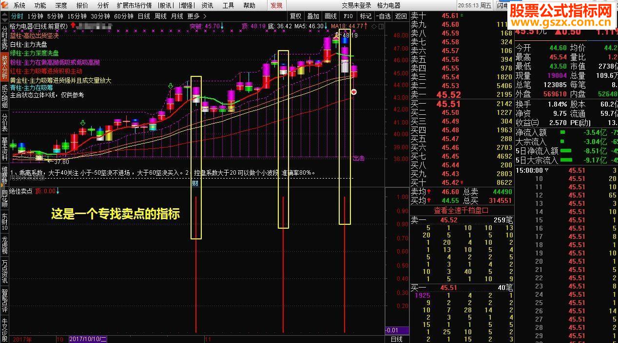Switch to 5分钟 period
Viewport: 618px width, 343px height.
[56, 16]
